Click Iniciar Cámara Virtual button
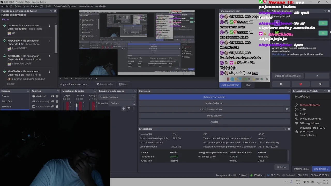This screenshot has height=186, width=331. (211, 110)
